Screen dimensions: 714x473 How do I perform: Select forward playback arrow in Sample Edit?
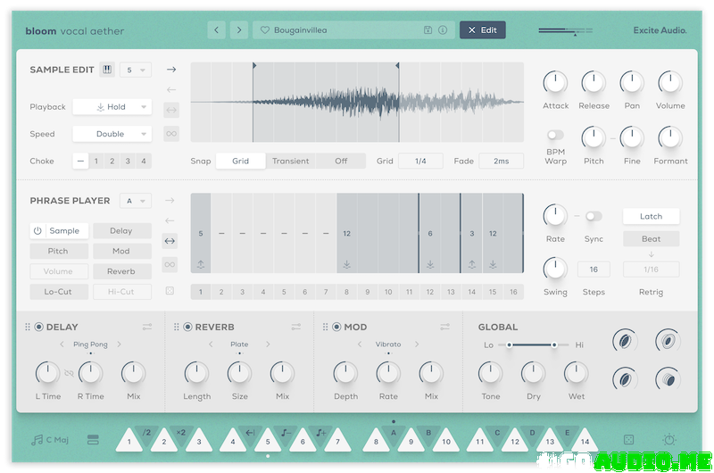[x=171, y=70]
